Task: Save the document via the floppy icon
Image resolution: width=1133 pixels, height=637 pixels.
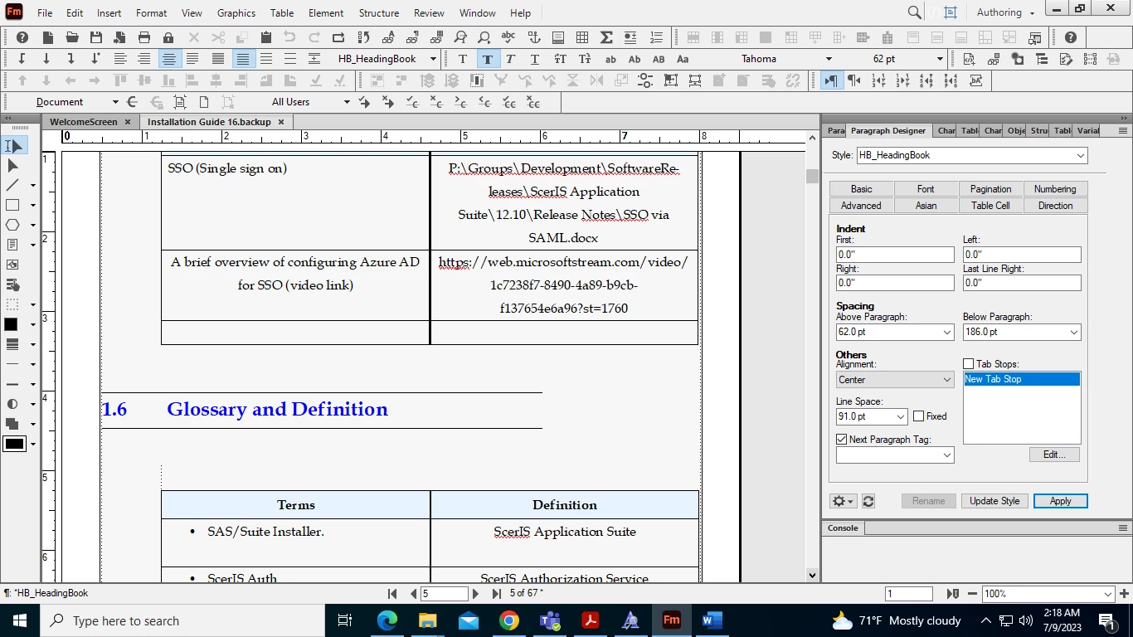Action: click(96, 37)
